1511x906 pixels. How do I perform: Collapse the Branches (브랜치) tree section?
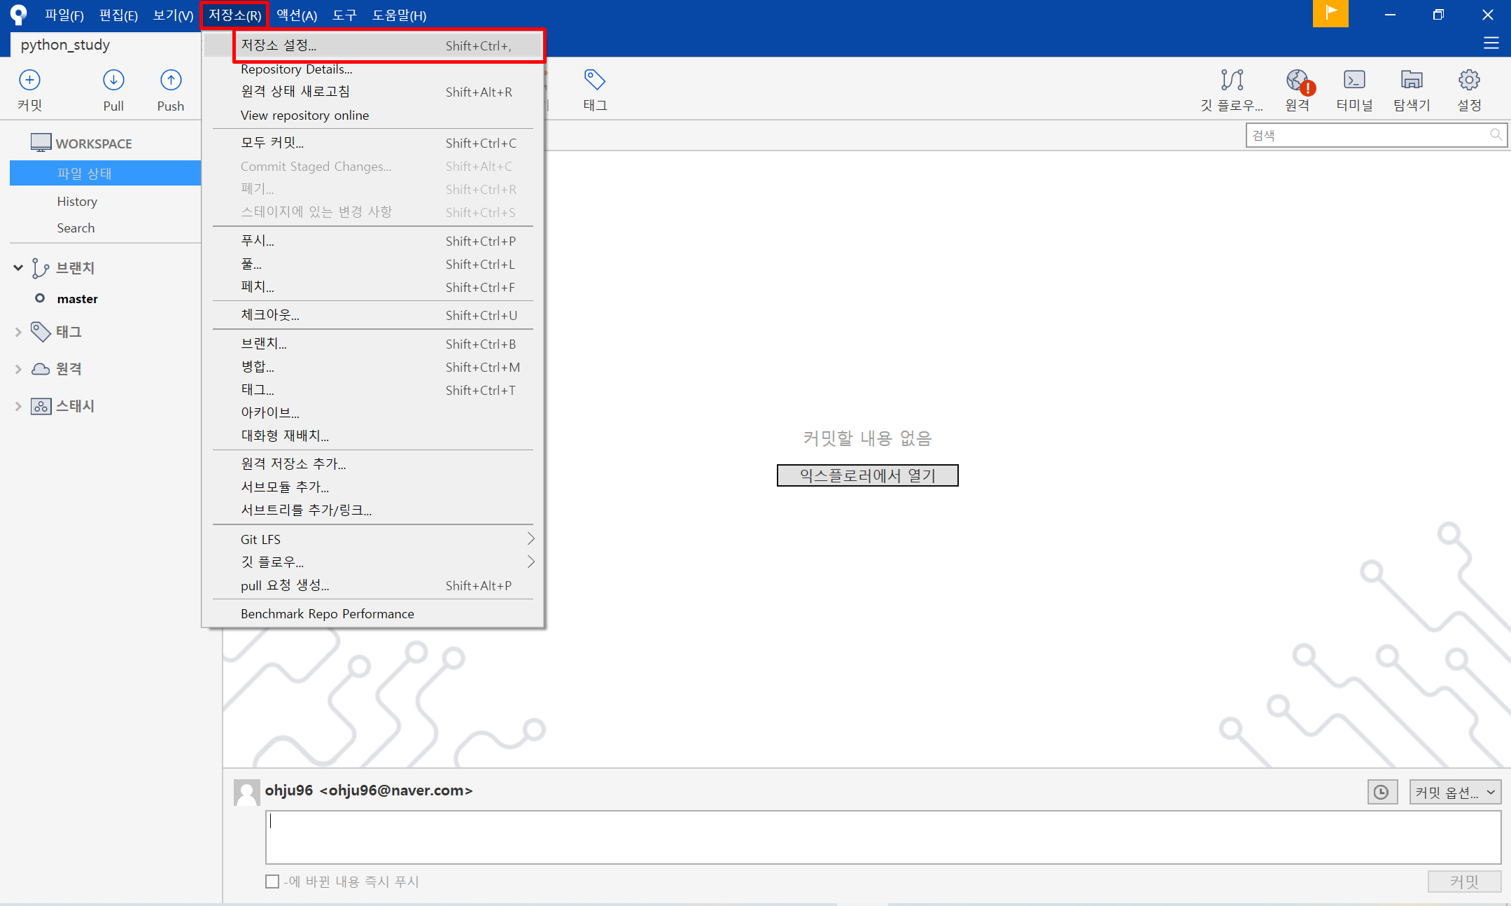[18, 267]
